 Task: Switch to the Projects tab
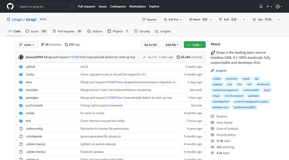click(118, 31)
